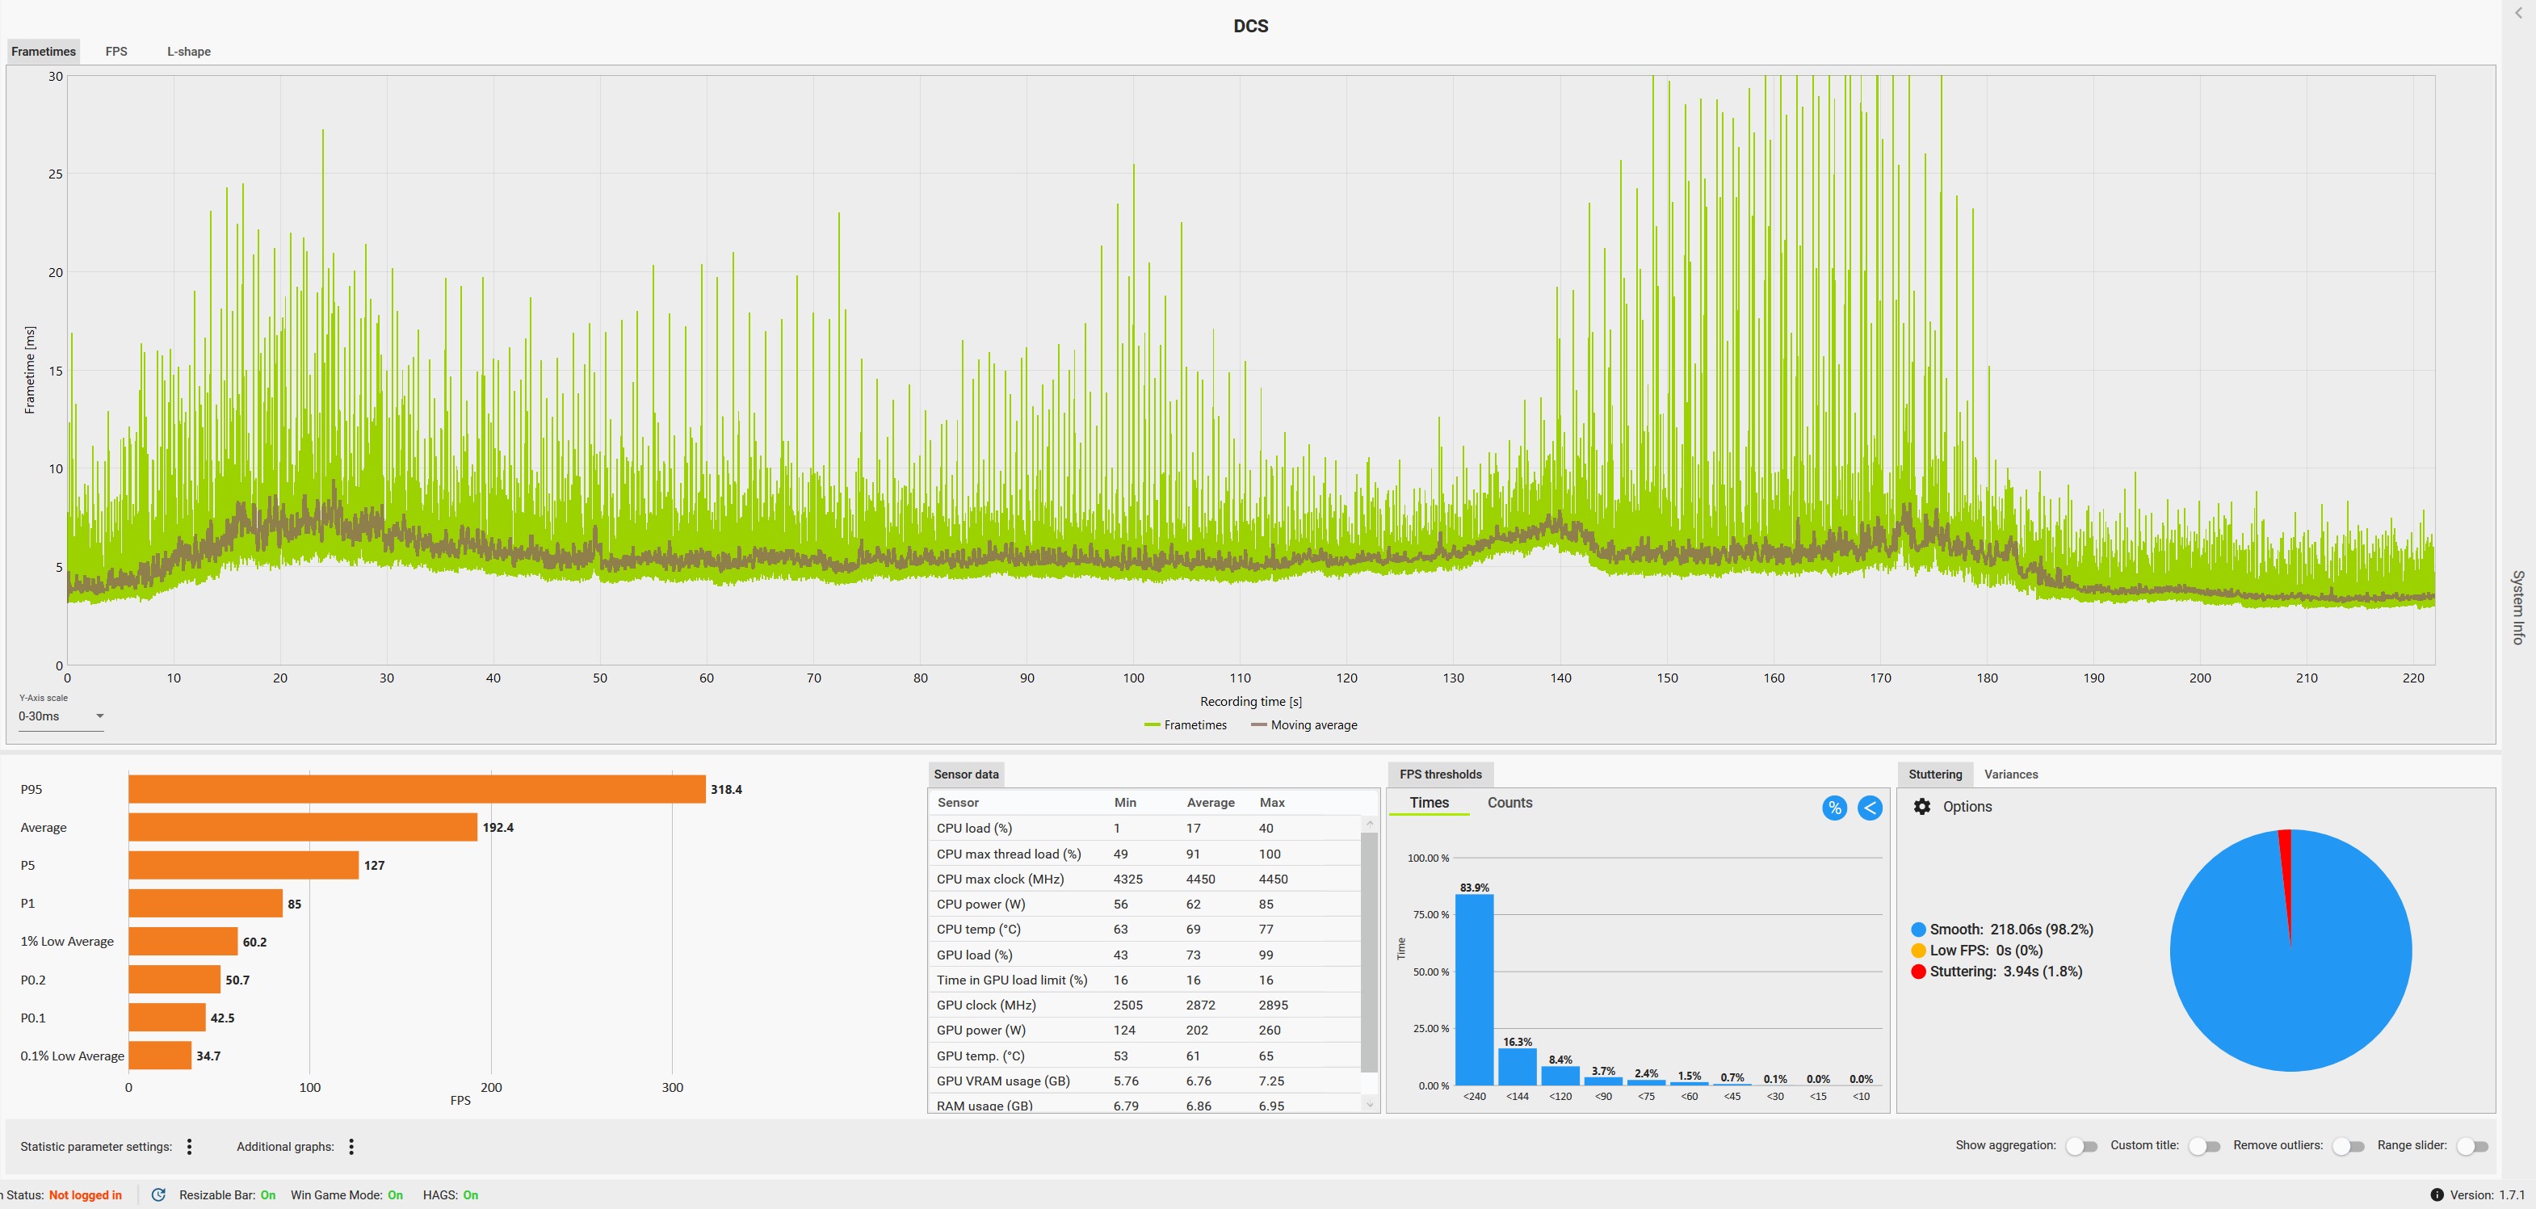The width and height of the screenshot is (2536, 1209).
Task: Select the CPU temp (°C) row
Action: tap(1144, 930)
